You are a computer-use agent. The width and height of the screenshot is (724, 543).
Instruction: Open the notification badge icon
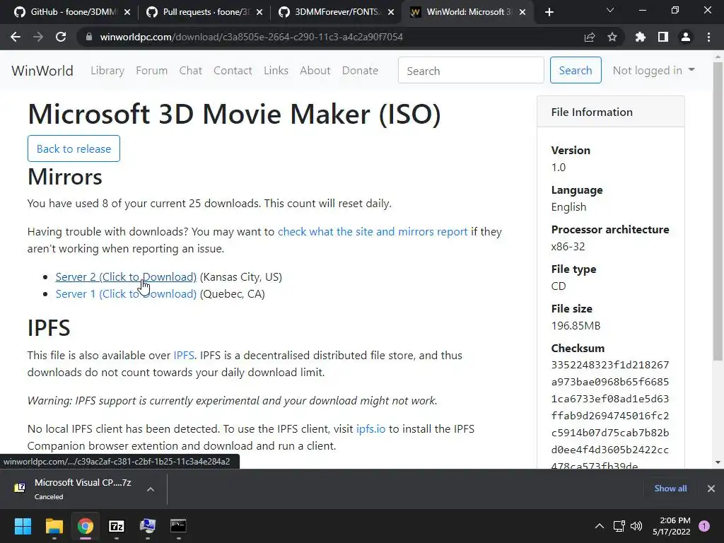click(x=703, y=526)
